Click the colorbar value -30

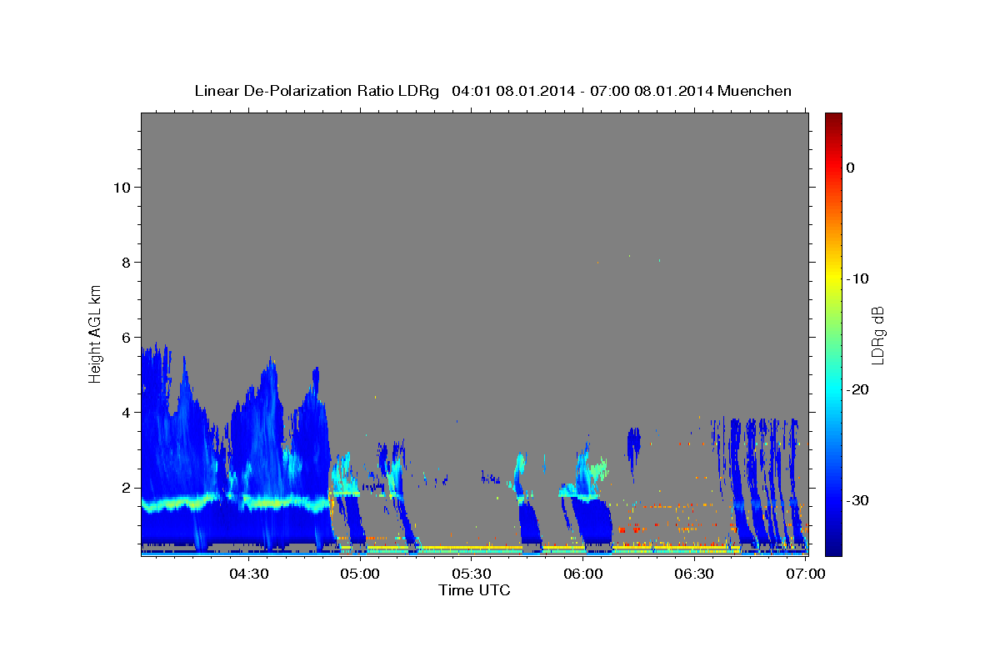click(857, 500)
